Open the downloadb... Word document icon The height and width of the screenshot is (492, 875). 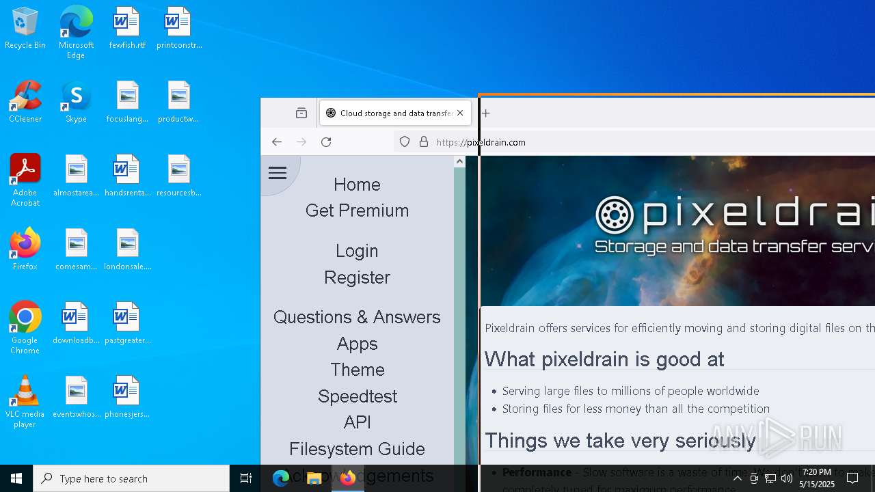click(76, 324)
